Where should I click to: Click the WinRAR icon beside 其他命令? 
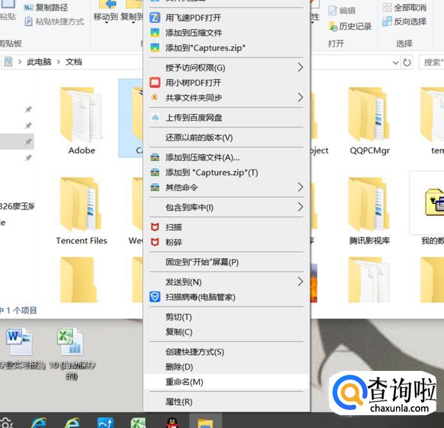point(155,187)
